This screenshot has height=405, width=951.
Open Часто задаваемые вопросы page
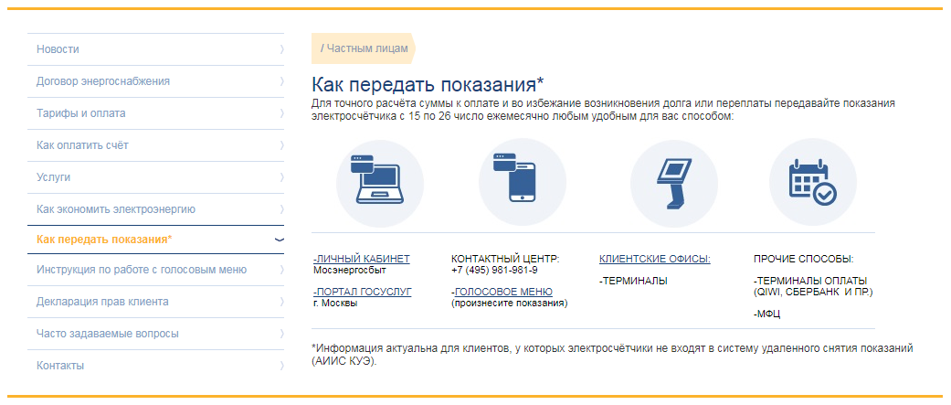108,334
